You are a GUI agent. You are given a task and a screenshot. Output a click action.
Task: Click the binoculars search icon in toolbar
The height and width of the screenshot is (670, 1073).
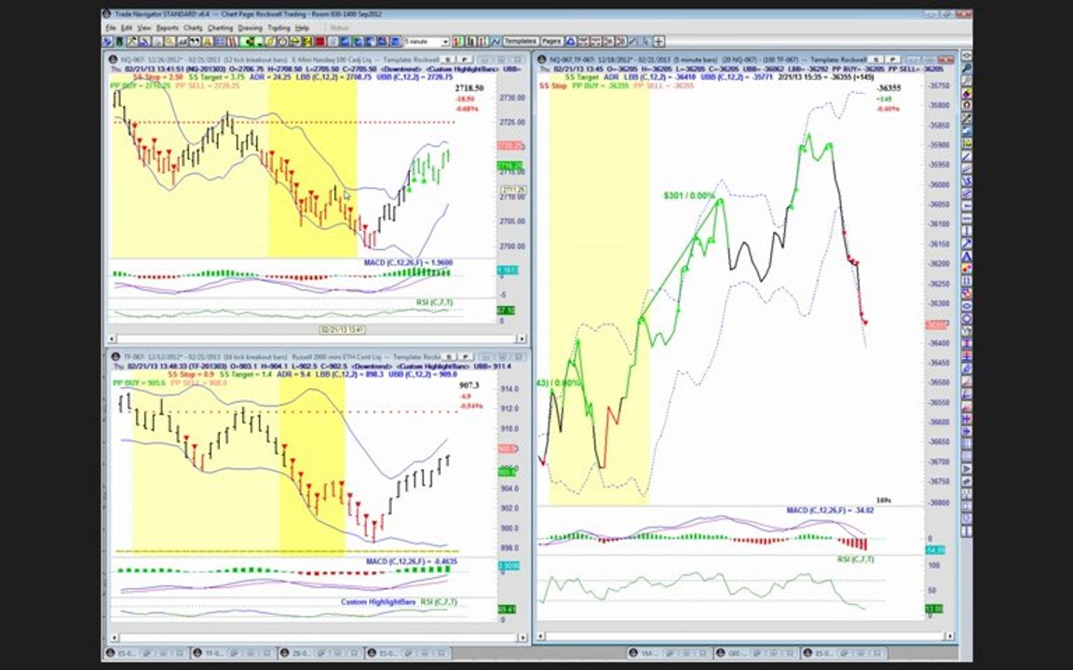pos(197,42)
